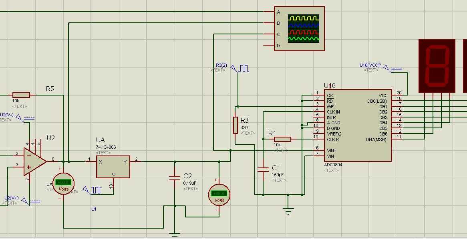Image resolution: width=467 pixels, height=239 pixels.
Task: Click the C1 reference label
Action: click(276, 168)
